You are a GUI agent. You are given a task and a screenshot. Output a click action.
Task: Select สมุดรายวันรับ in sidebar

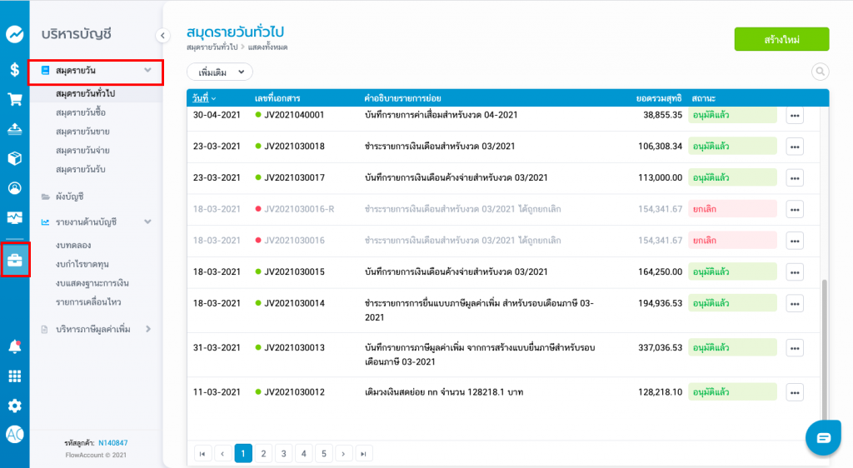pos(81,170)
